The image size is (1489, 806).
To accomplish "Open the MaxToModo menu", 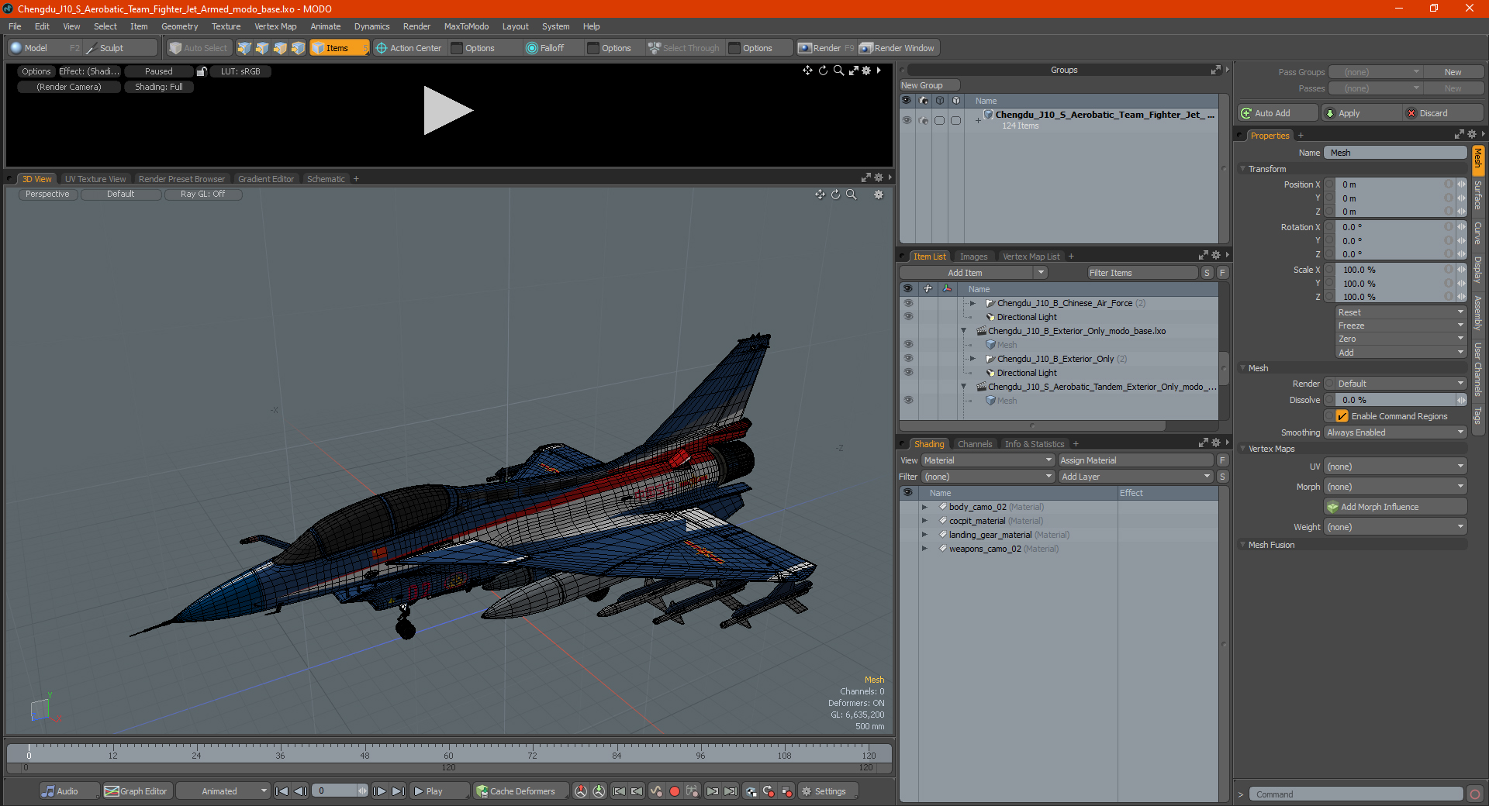I will click(466, 26).
